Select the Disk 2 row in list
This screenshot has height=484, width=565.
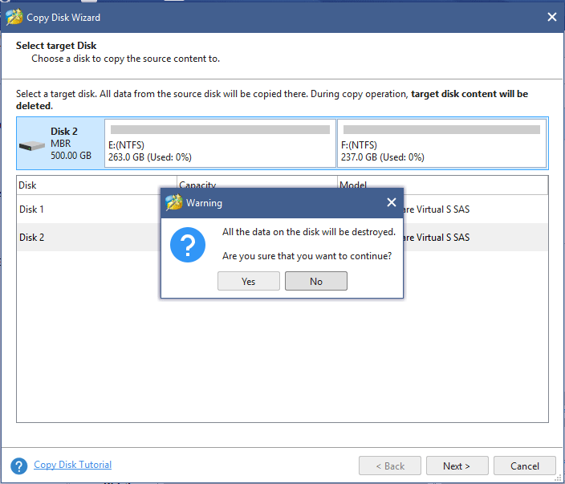pos(282,237)
